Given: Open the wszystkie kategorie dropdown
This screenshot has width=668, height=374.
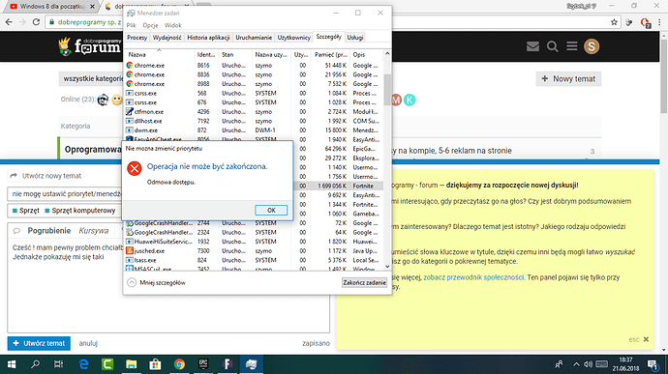Looking at the screenshot, I should tap(91, 78).
